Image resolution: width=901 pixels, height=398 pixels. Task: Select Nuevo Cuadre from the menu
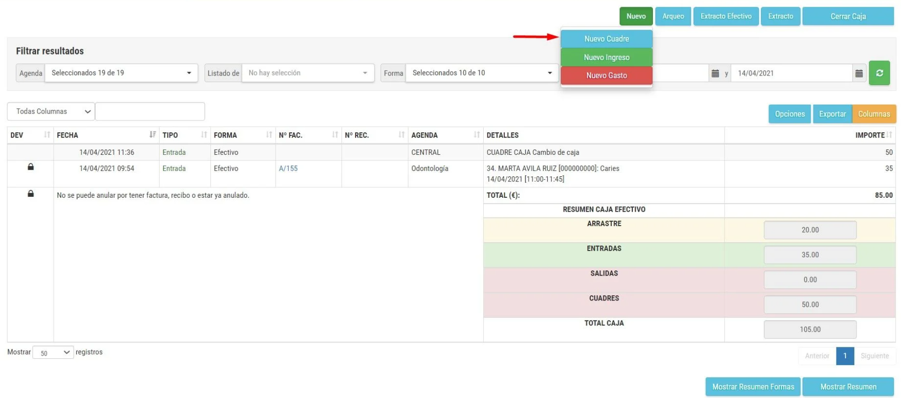[606, 39]
